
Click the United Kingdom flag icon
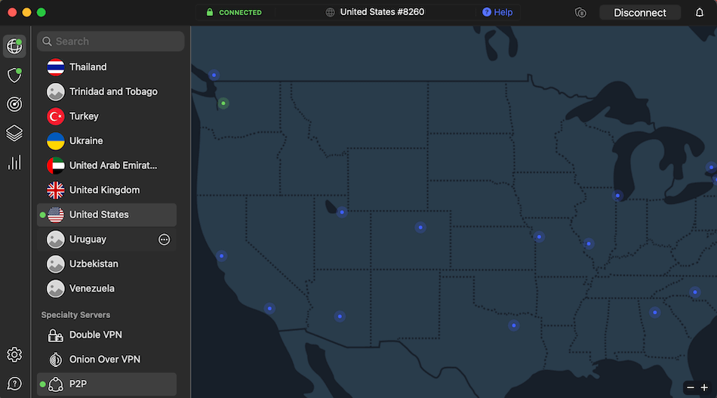tap(55, 190)
